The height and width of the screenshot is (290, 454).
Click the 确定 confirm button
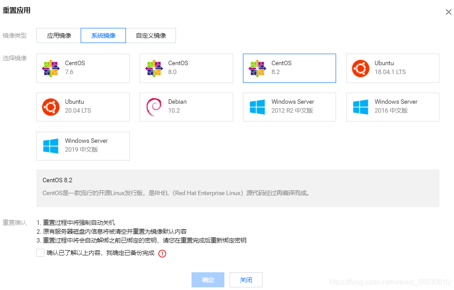208,279
